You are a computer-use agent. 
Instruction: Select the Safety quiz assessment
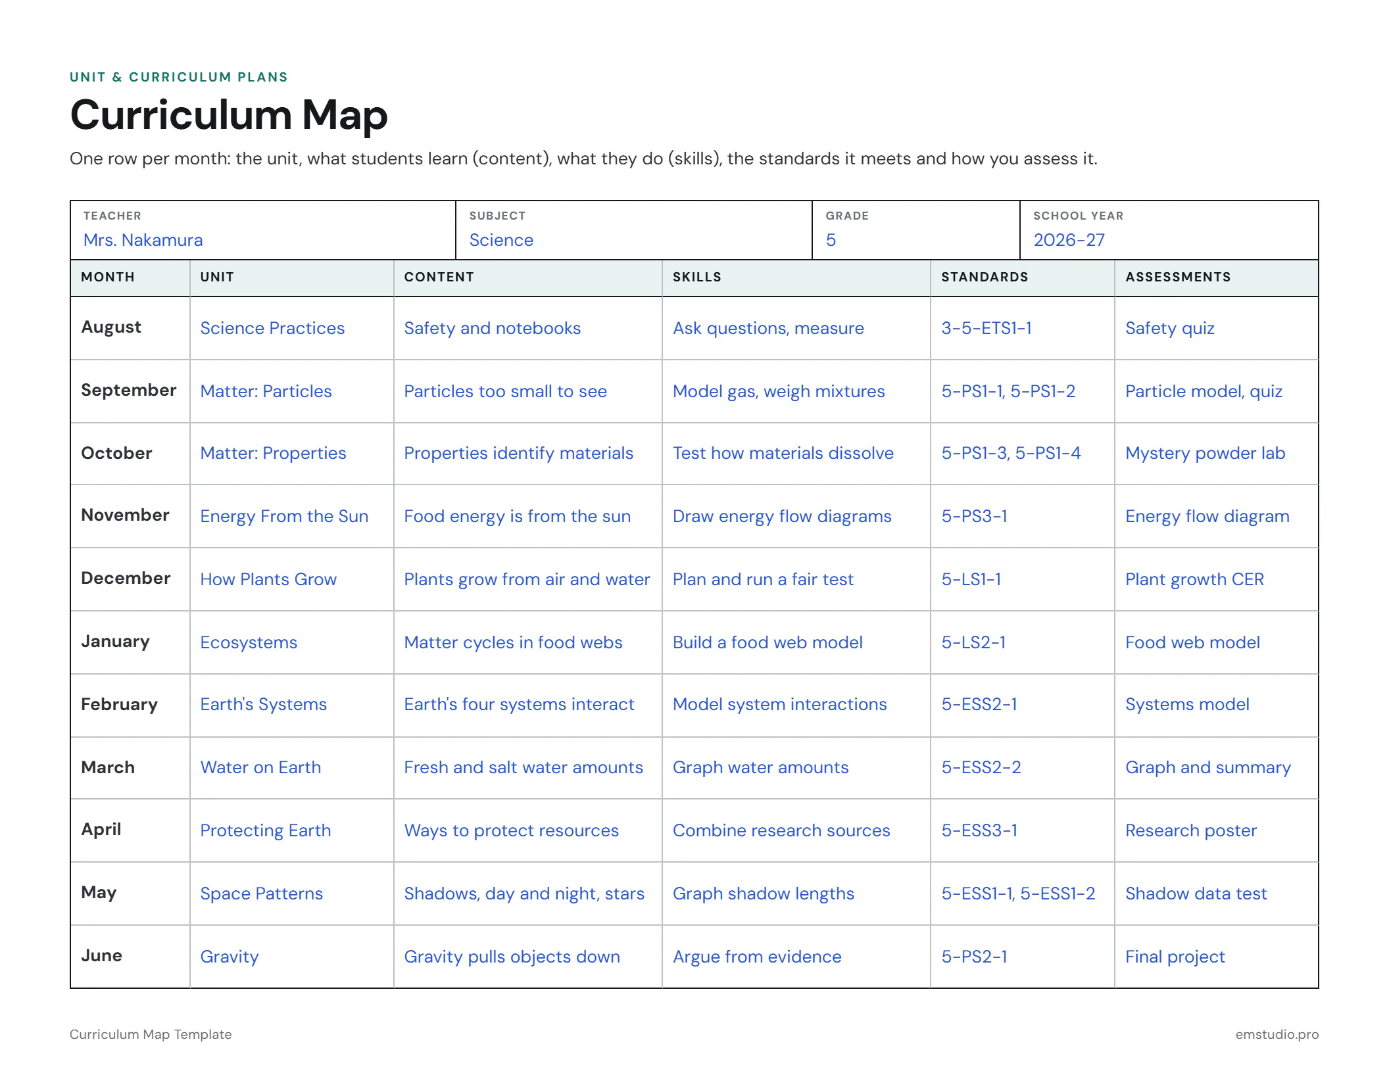(x=1169, y=328)
